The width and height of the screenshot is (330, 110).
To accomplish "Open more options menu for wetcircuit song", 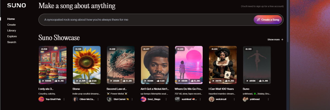I will pyautogui.click(x=234, y=99).
